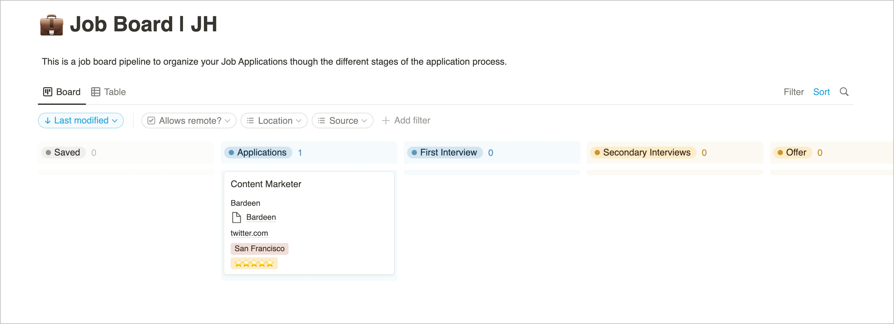Click the San Francisco location tag

coord(259,248)
